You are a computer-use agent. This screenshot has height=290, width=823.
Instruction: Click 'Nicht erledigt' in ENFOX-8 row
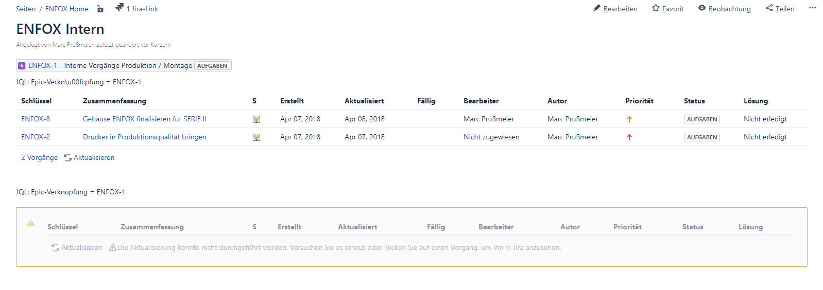(x=765, y=119)
